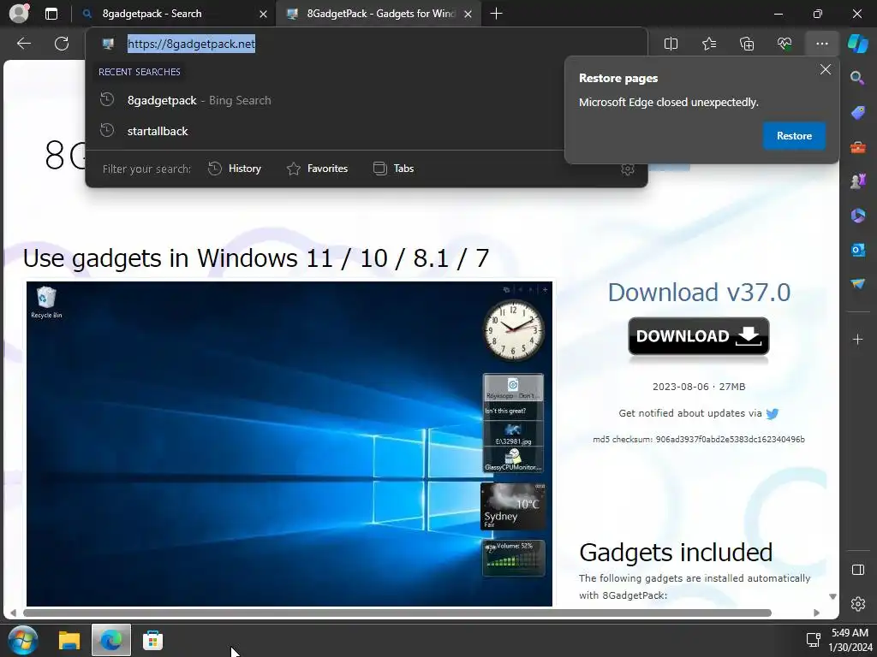This screenshot has width=877, height=657.
Task: Reload the page with Refresh icon
Action: coord(62,44)
